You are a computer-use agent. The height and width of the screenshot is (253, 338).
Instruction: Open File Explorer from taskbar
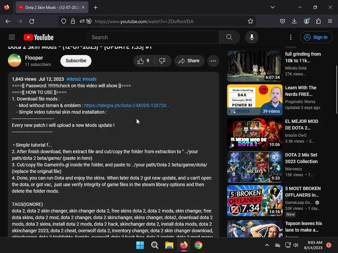[x=169, y=245]
